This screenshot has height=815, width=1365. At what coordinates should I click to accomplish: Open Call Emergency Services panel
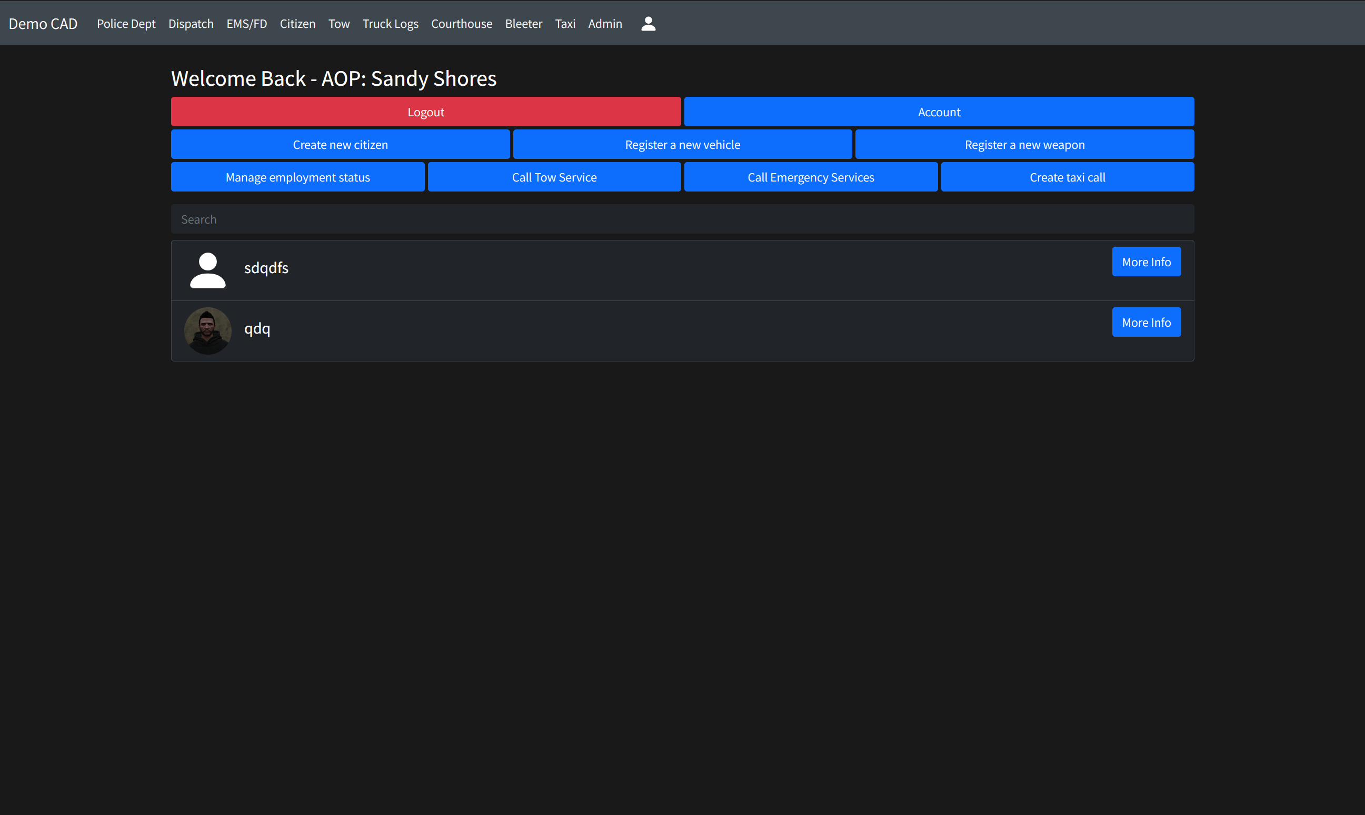pyautogui.click(x=811, y=177)
